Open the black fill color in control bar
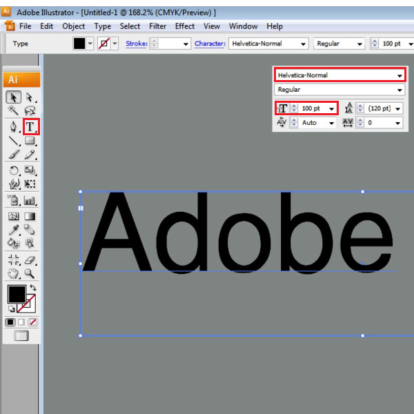414x414 pixels. (79, 43)
